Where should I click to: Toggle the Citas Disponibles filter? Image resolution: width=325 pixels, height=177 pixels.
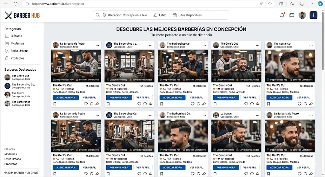tap(187, 15)
